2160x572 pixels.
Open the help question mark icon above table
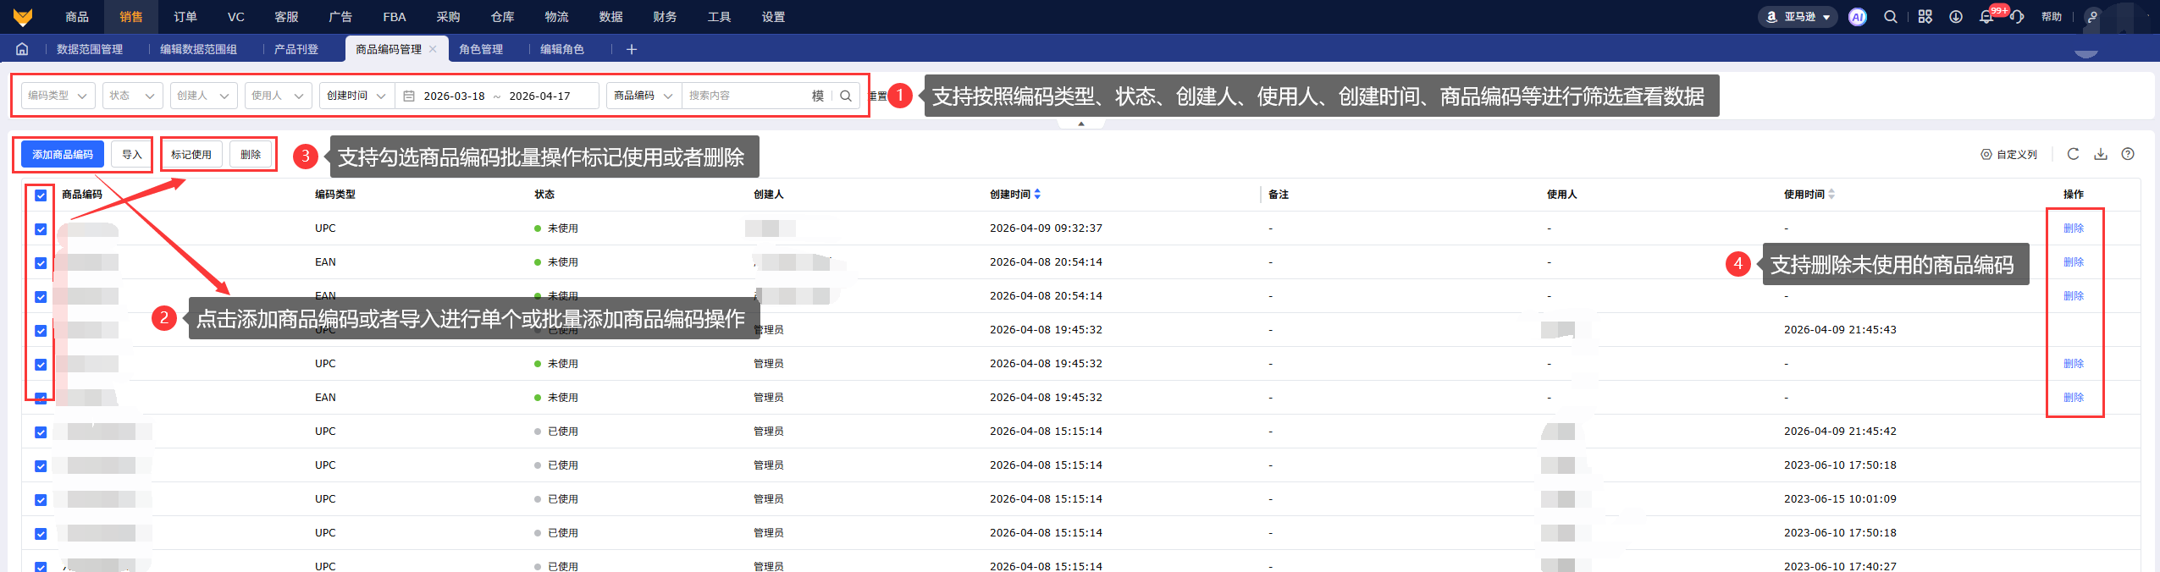[x=2128, y=154]
